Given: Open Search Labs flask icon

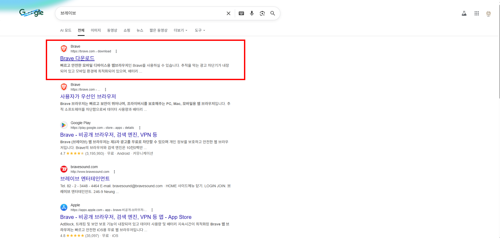Looking at the screenshot, I should [x=464, y=13].
